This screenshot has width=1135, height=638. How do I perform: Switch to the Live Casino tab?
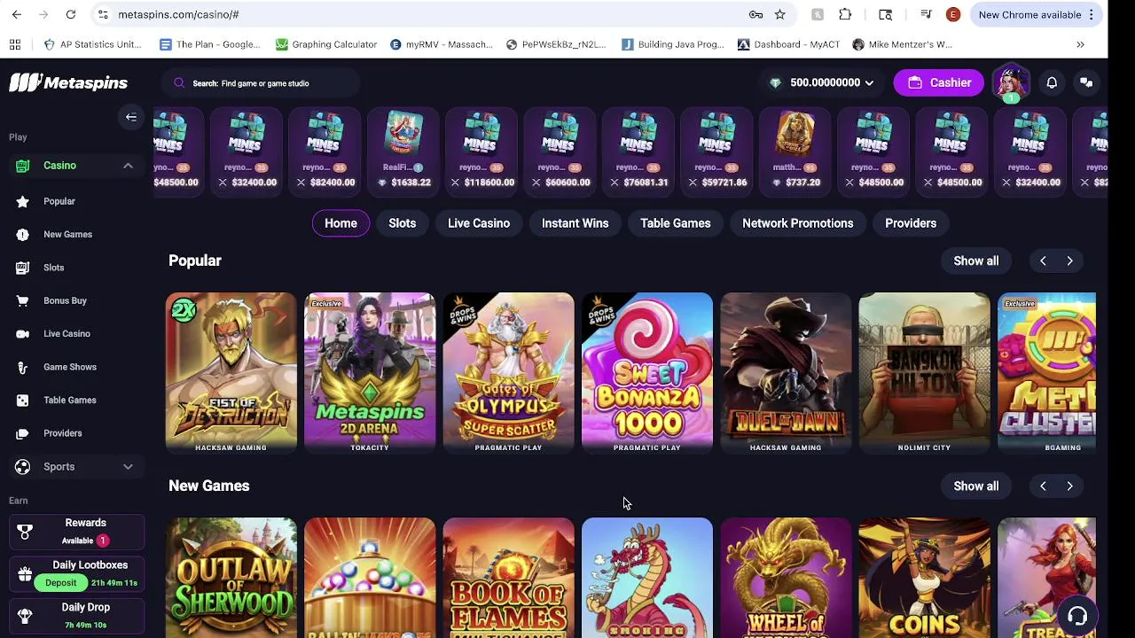tap(479, 223)
